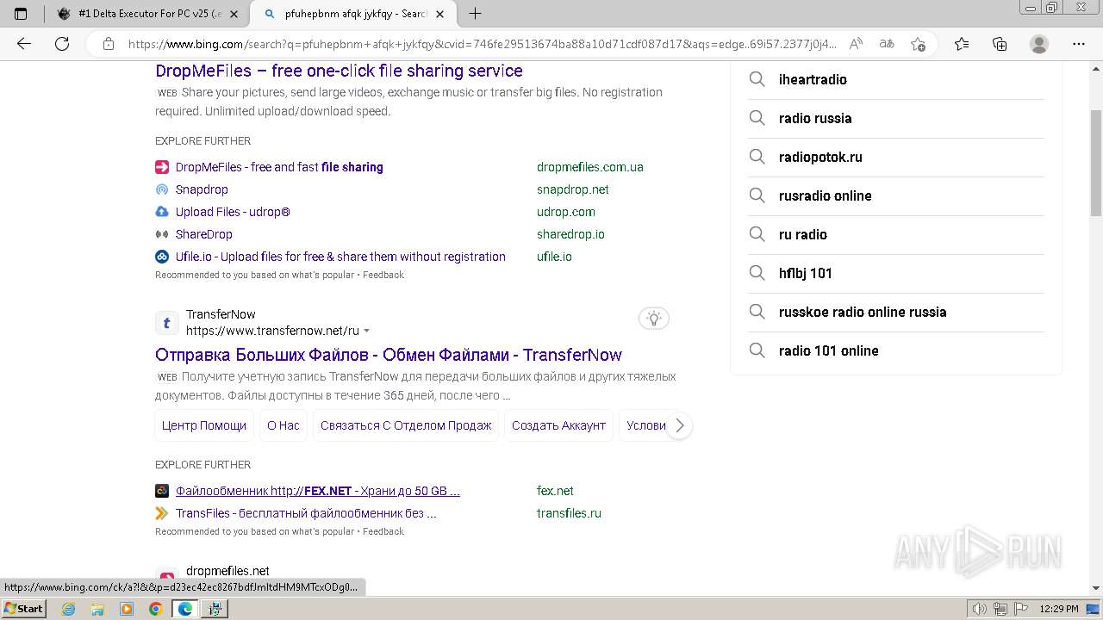Image resolution: width=1103 pixels, height=620 pixels.
Task: Click fex.net domain text
Action: (x=555, y=491)
